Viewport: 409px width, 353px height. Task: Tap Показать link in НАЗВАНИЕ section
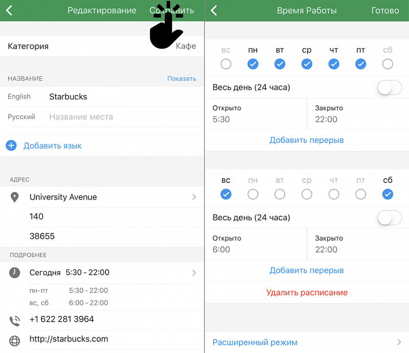point(181,79)
